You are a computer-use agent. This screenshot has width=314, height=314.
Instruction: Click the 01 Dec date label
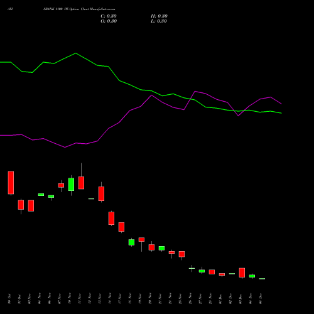point(220,299)
